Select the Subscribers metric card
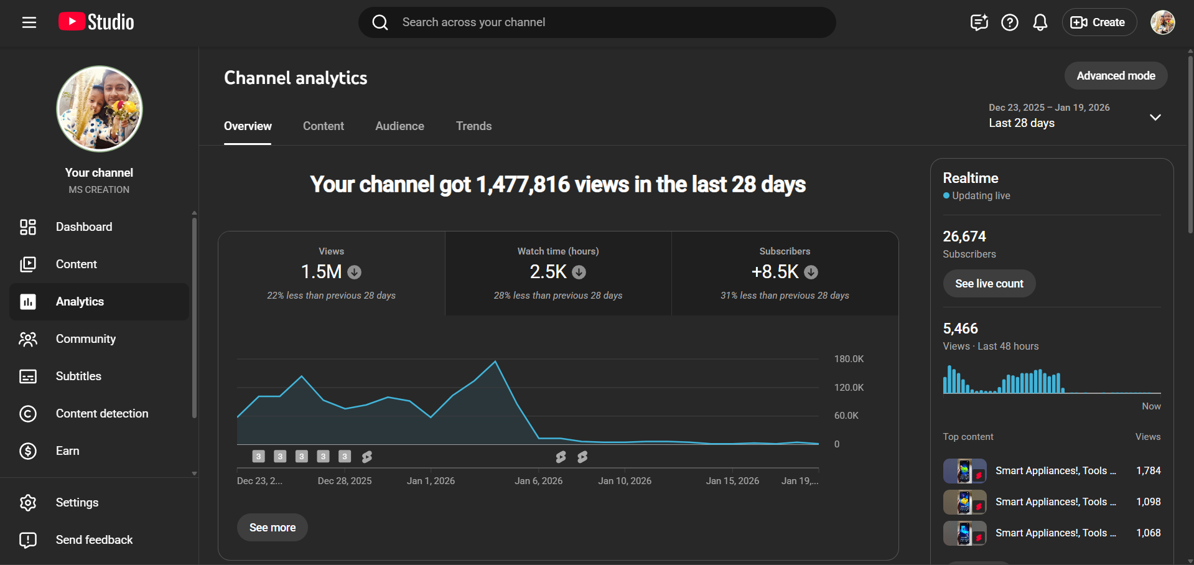This screenshot has width=1194, height=565. [785, 274]
